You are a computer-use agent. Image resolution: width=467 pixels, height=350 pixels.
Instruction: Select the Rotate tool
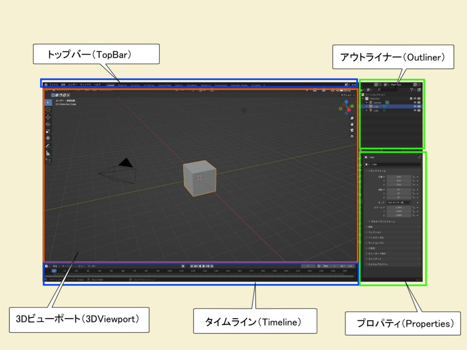[x=48, y=125]
